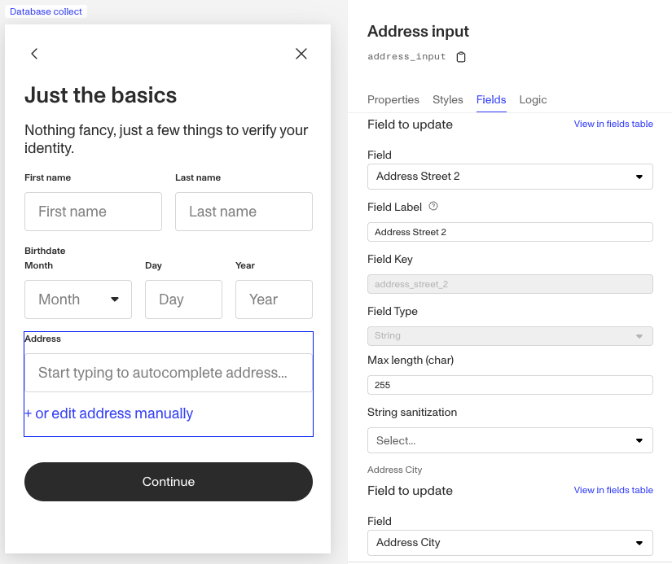
Task: Click the First name input field
Action: tap(92, 212)
